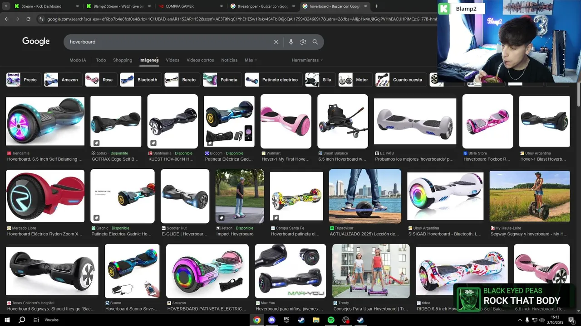Expand the Más search filter menu

(251, 60)
